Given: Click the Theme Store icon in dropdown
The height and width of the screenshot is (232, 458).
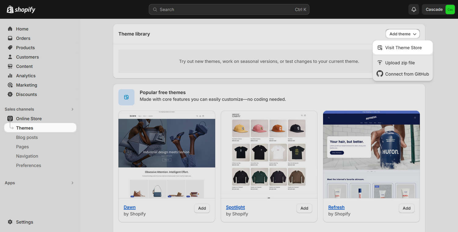Looking at the screenshot, I should tap(380, 48).
